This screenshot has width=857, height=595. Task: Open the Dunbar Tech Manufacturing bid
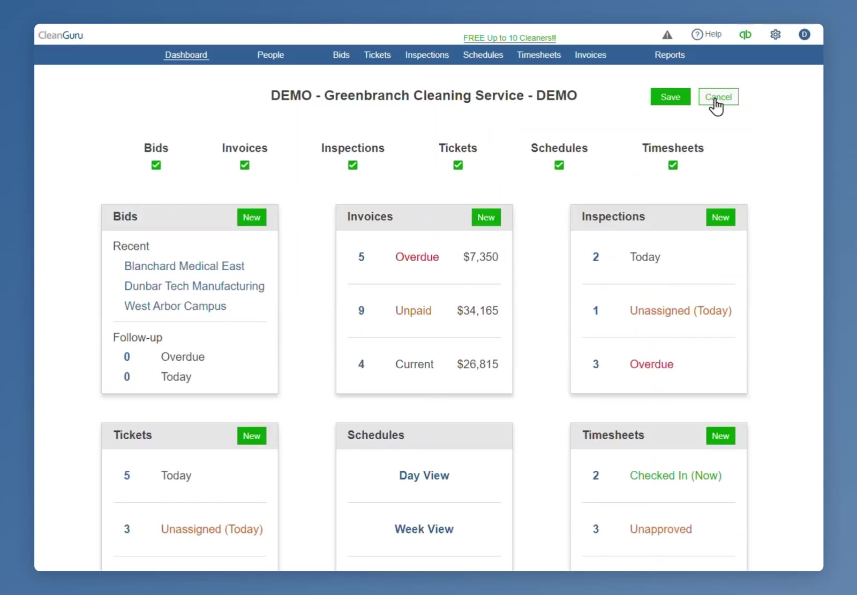tap(194, 286)
